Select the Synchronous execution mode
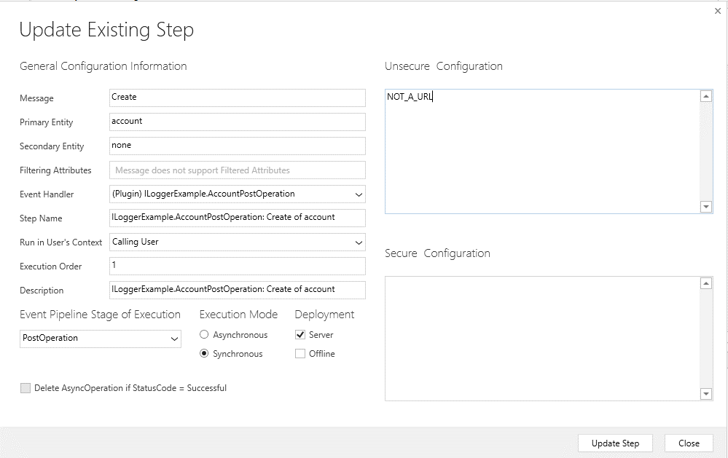The height and width of the screenshot is (458, 728). pos(204,353)
